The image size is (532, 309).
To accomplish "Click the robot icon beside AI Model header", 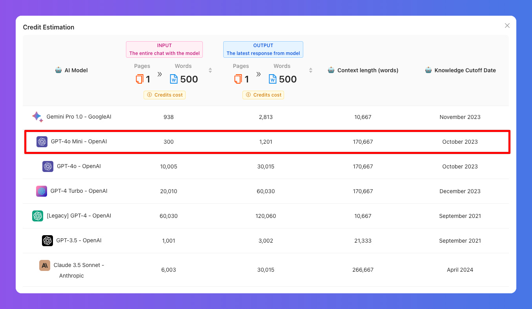I will point(58,70).
